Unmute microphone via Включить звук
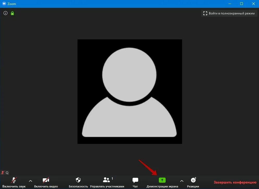 [x=14, y=182]
